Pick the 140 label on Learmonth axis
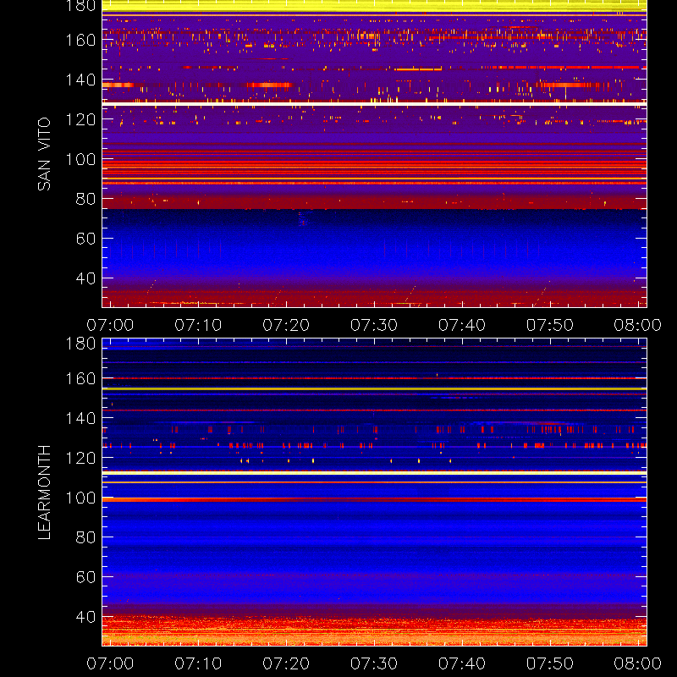Screen dimensions: 677x677 coord(80,418)
